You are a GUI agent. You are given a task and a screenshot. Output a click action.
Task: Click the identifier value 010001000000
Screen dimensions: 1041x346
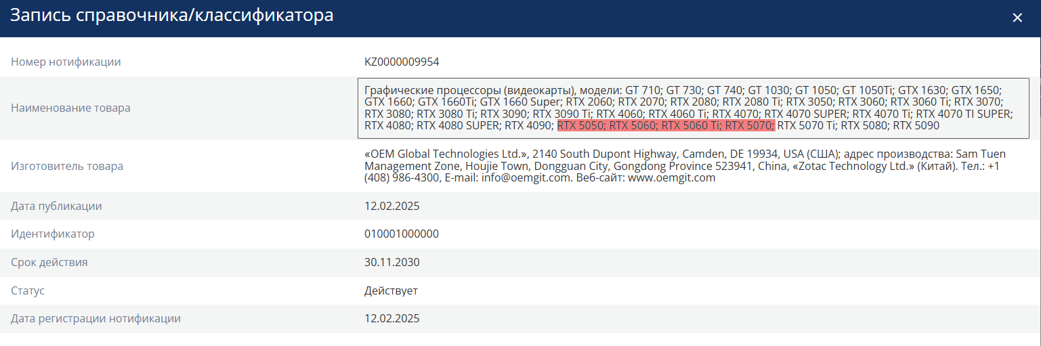[x=402, y=234]
